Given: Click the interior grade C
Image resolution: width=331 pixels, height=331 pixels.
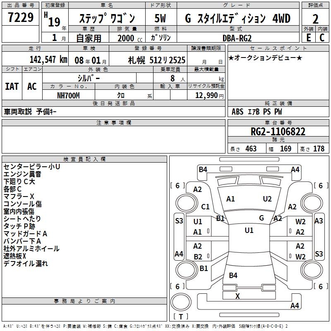Looking at the screenshot, I should pos(322,38).
